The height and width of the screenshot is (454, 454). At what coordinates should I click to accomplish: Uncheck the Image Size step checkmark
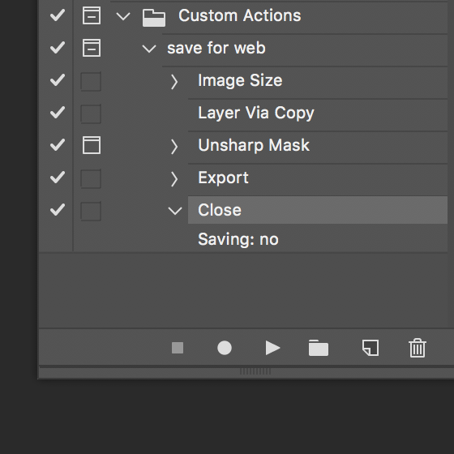pyautogui.click(x=58, y=80)
